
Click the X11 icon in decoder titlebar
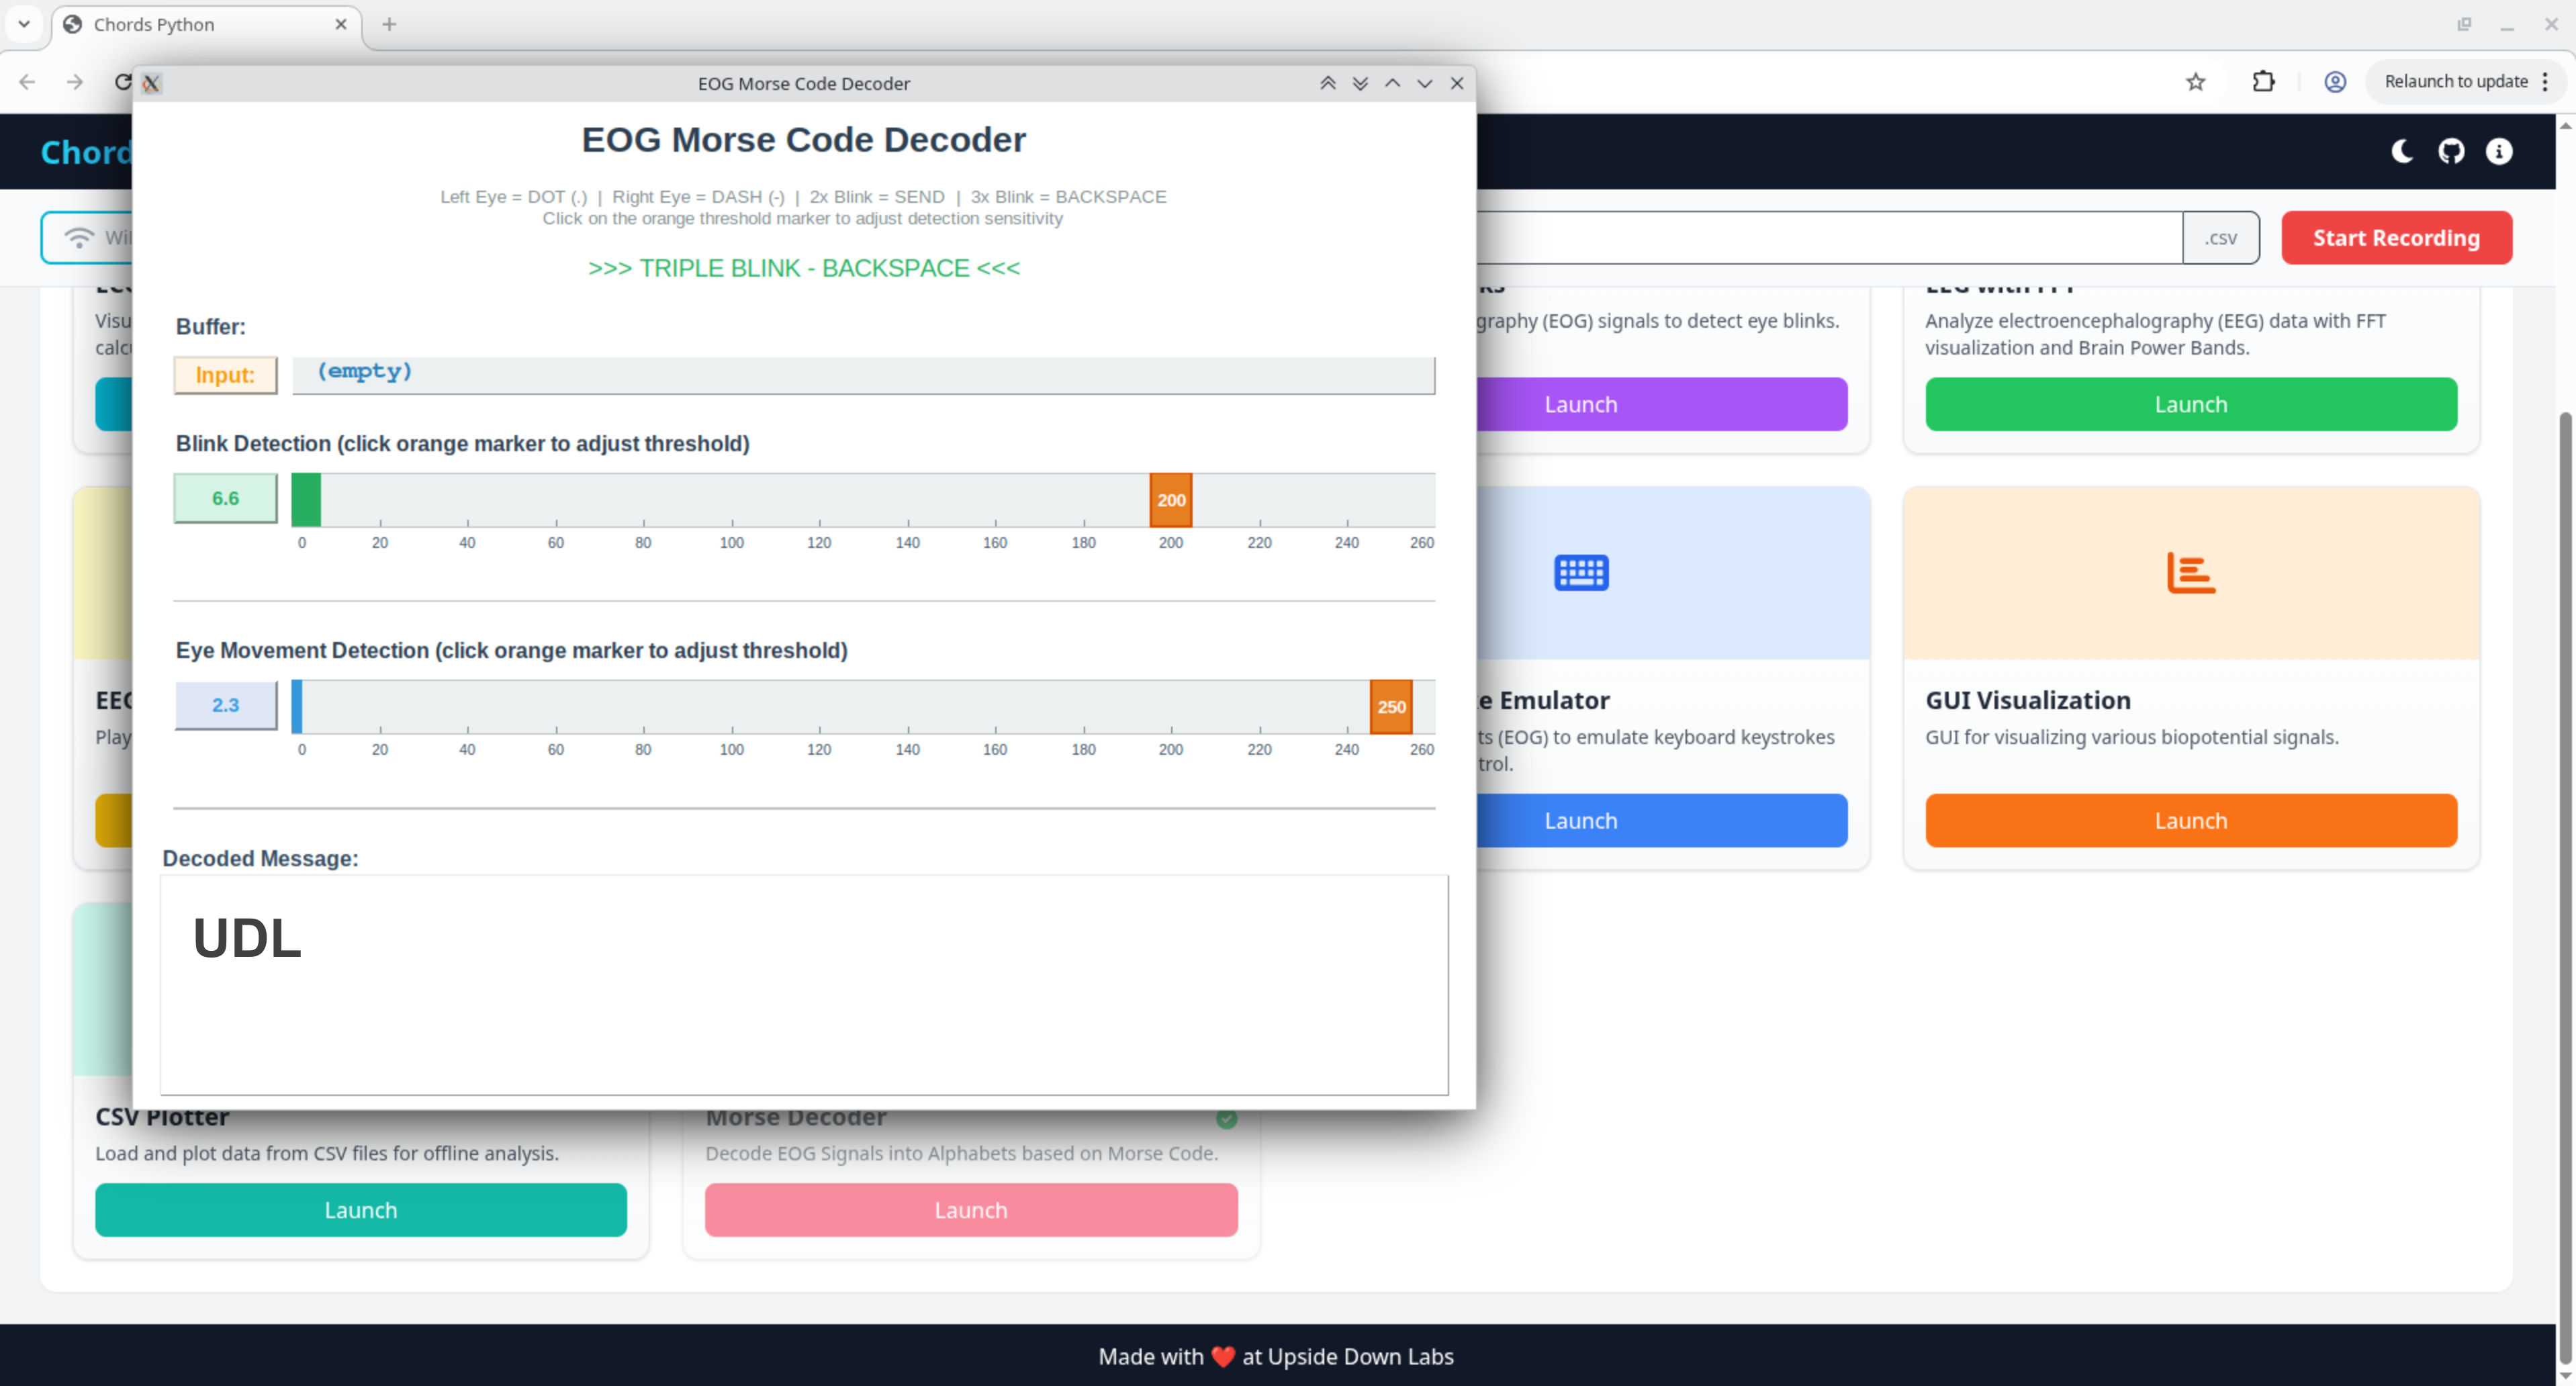click(151, 84)
